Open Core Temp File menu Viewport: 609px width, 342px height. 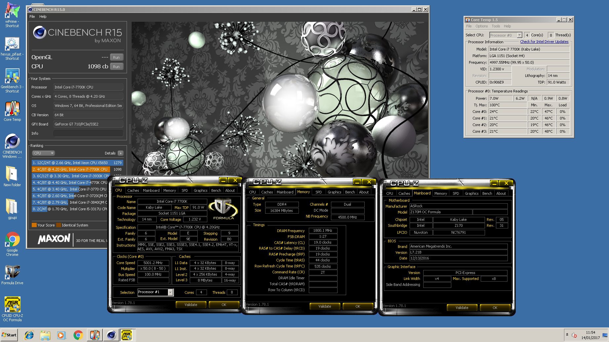pos(469,26)
